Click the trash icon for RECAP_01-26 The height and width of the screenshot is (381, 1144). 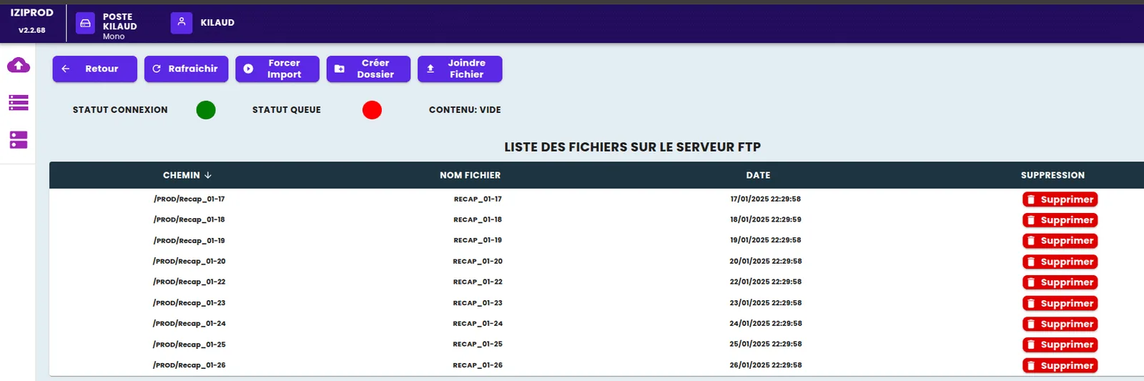pos(1031,365)
